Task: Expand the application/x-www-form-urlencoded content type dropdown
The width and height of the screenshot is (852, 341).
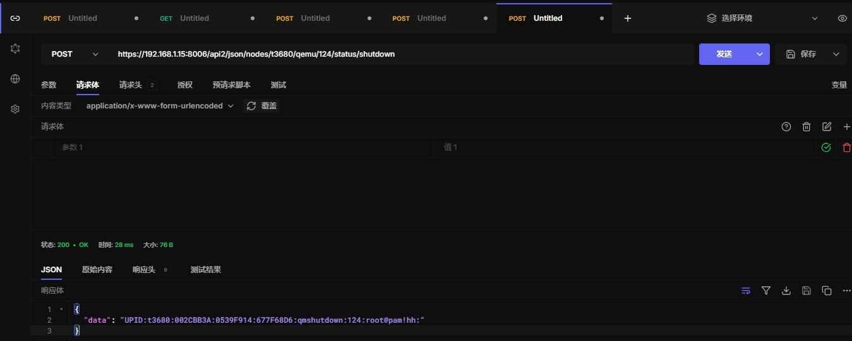Action: [x=160, y=106]
